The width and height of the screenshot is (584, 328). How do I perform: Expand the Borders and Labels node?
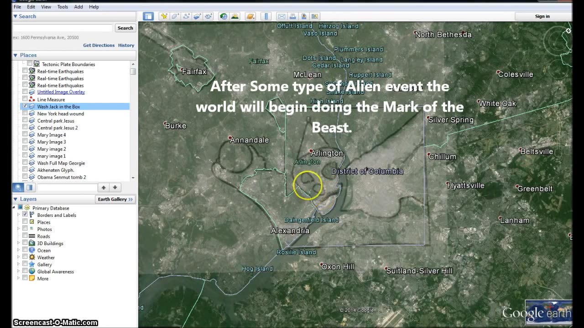19,215
